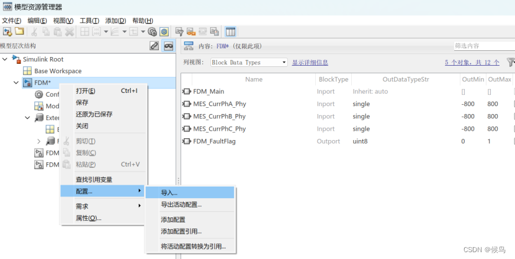Click the external data database icon in tree
The width and height of the screenshot is (515, 259).
coord(38,118)
